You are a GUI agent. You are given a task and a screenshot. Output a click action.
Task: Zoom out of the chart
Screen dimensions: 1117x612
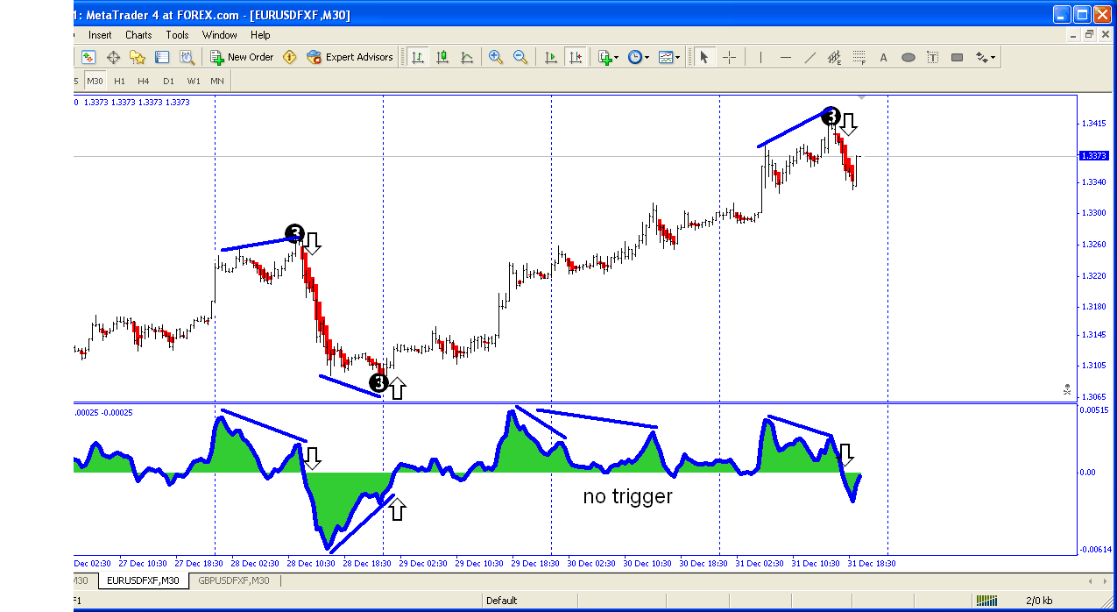(520, 57)
